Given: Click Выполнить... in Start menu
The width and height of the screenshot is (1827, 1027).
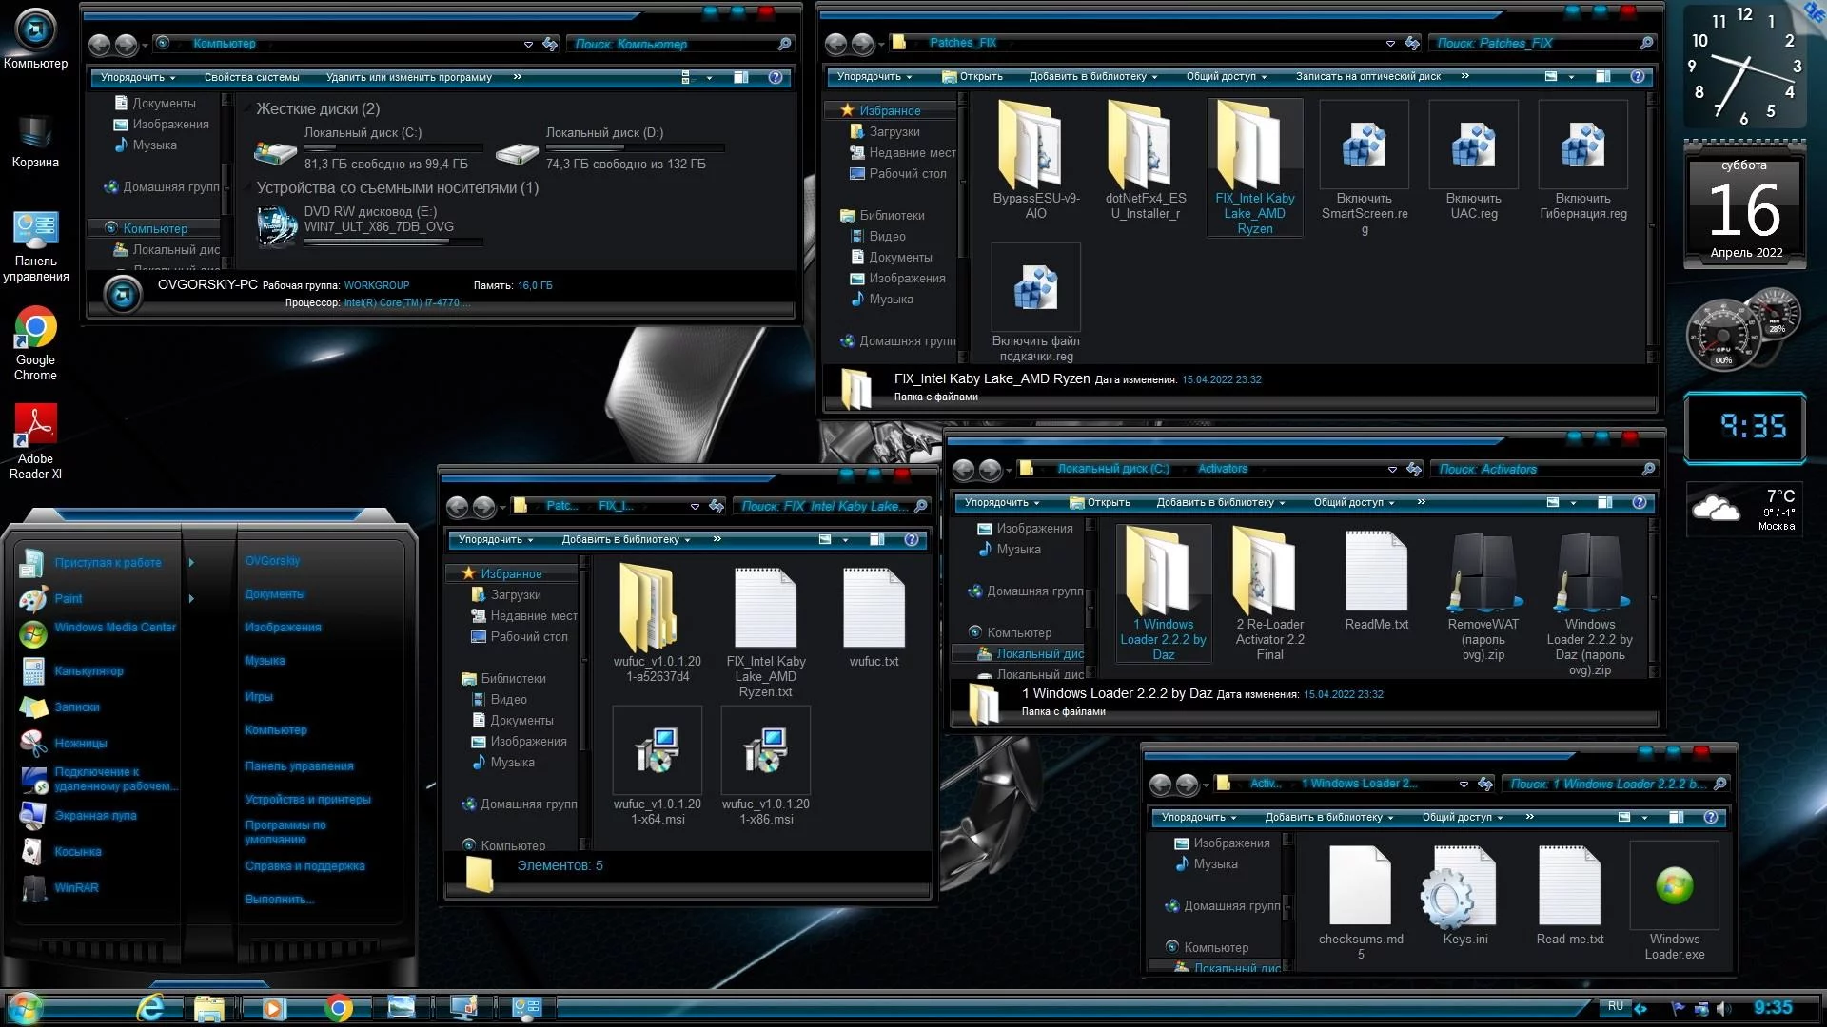Looking at the screenshot, I should [279, 900].
